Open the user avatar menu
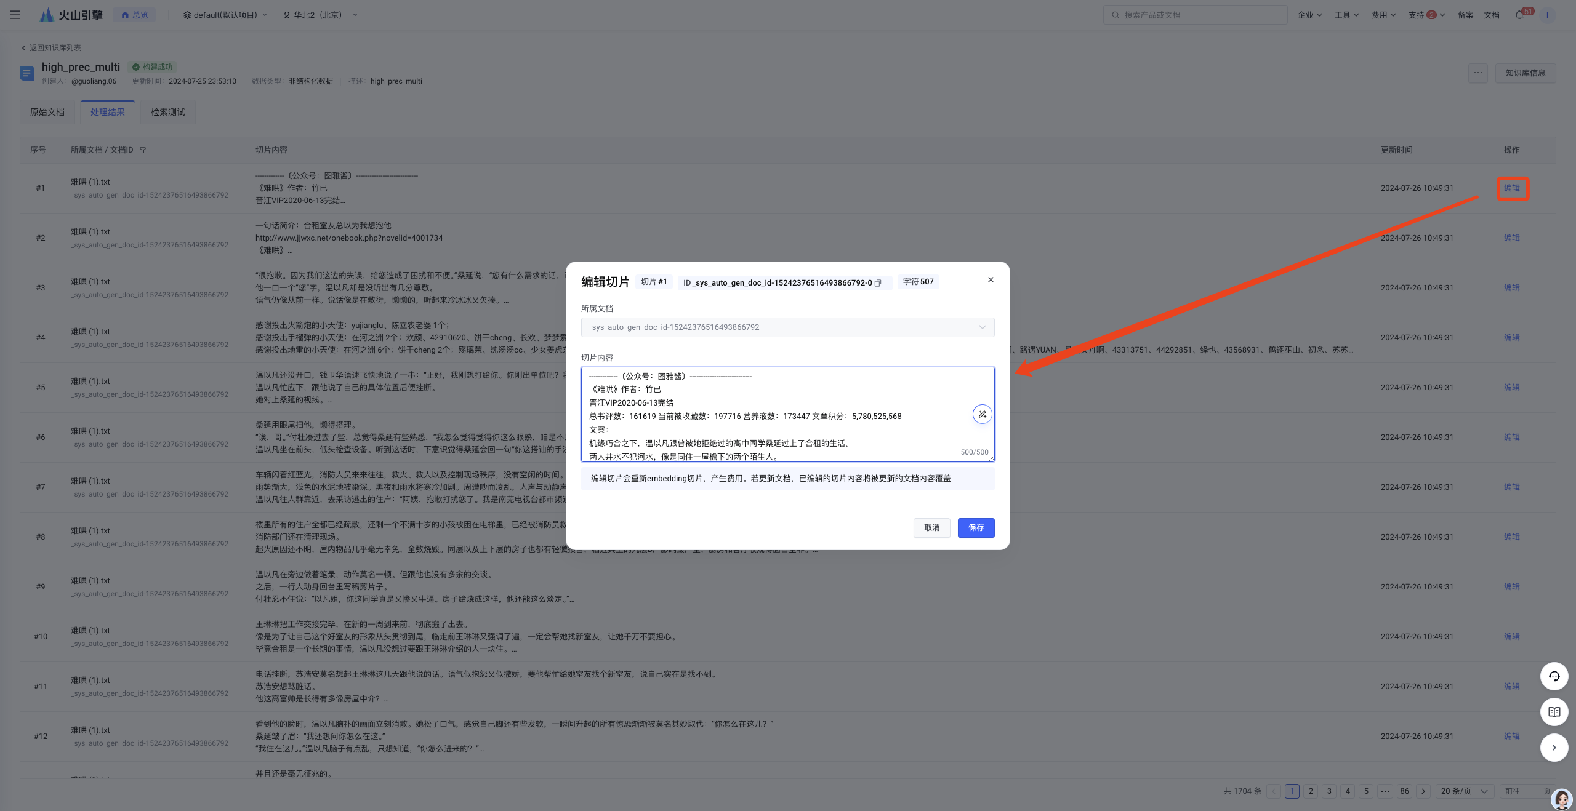The height and width of the screenshot is (811, 1576). pos(1547,15)
